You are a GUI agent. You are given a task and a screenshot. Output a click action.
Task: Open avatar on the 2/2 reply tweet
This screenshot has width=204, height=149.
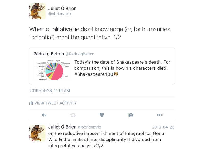click(x=37, y=133)
